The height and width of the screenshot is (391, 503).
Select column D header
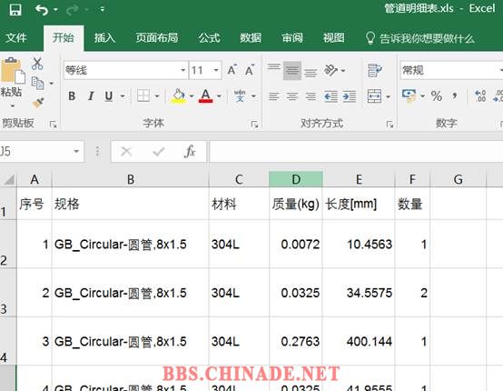tap(296, 179)
